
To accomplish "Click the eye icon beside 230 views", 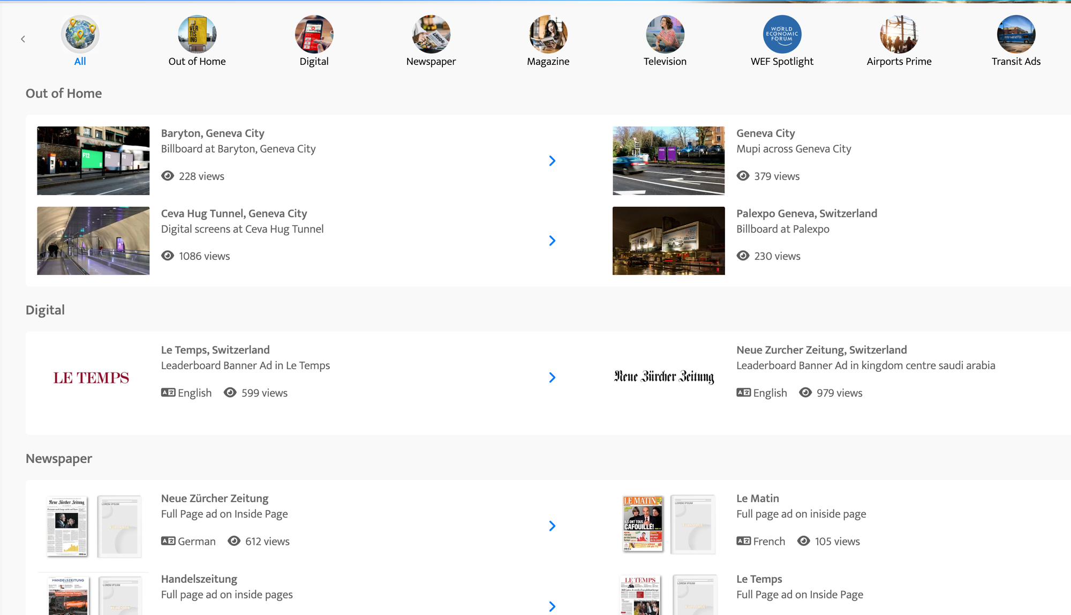I will 743,256.
